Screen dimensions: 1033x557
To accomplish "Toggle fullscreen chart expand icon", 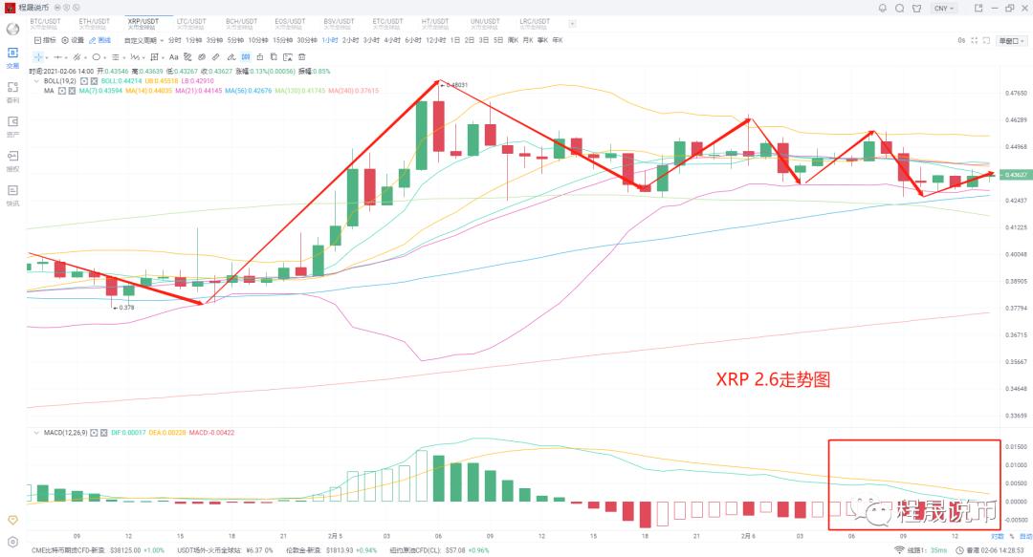I will (x=975, y=40).
